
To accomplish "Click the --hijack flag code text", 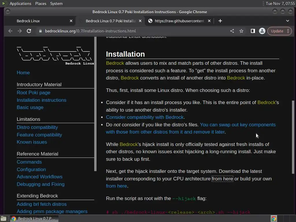I will [x=184, y=199].
